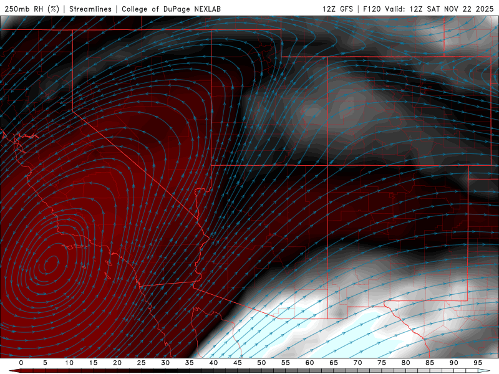
Task: Click the '90' label on the color scale
Action: coord(453,363)
